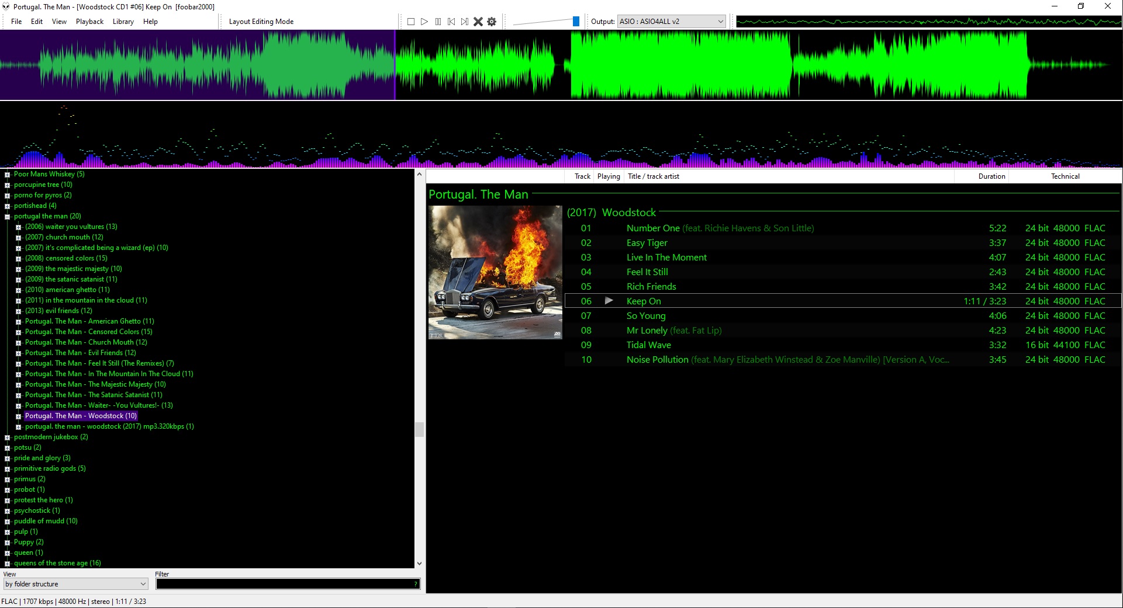
Task: Select 'Portugal. The Man - Evil Friends' in the tree
Action: point(80,353)
